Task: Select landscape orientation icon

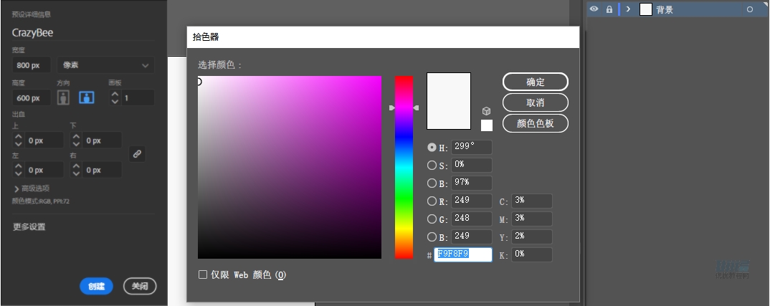Action: click(x=87, y=97)
